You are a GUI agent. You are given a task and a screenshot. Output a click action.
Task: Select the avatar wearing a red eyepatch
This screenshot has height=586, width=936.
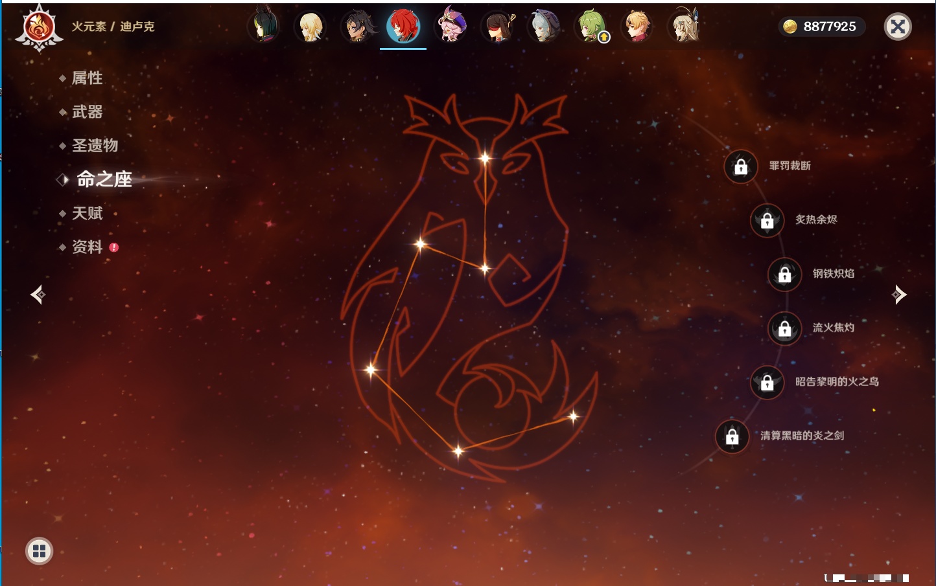497,27
